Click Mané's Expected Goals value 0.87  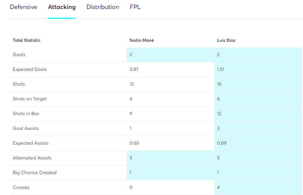134,69
